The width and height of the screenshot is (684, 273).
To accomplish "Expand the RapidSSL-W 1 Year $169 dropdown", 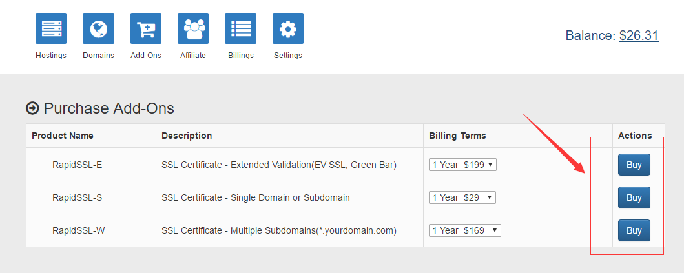I will point(465,230).
